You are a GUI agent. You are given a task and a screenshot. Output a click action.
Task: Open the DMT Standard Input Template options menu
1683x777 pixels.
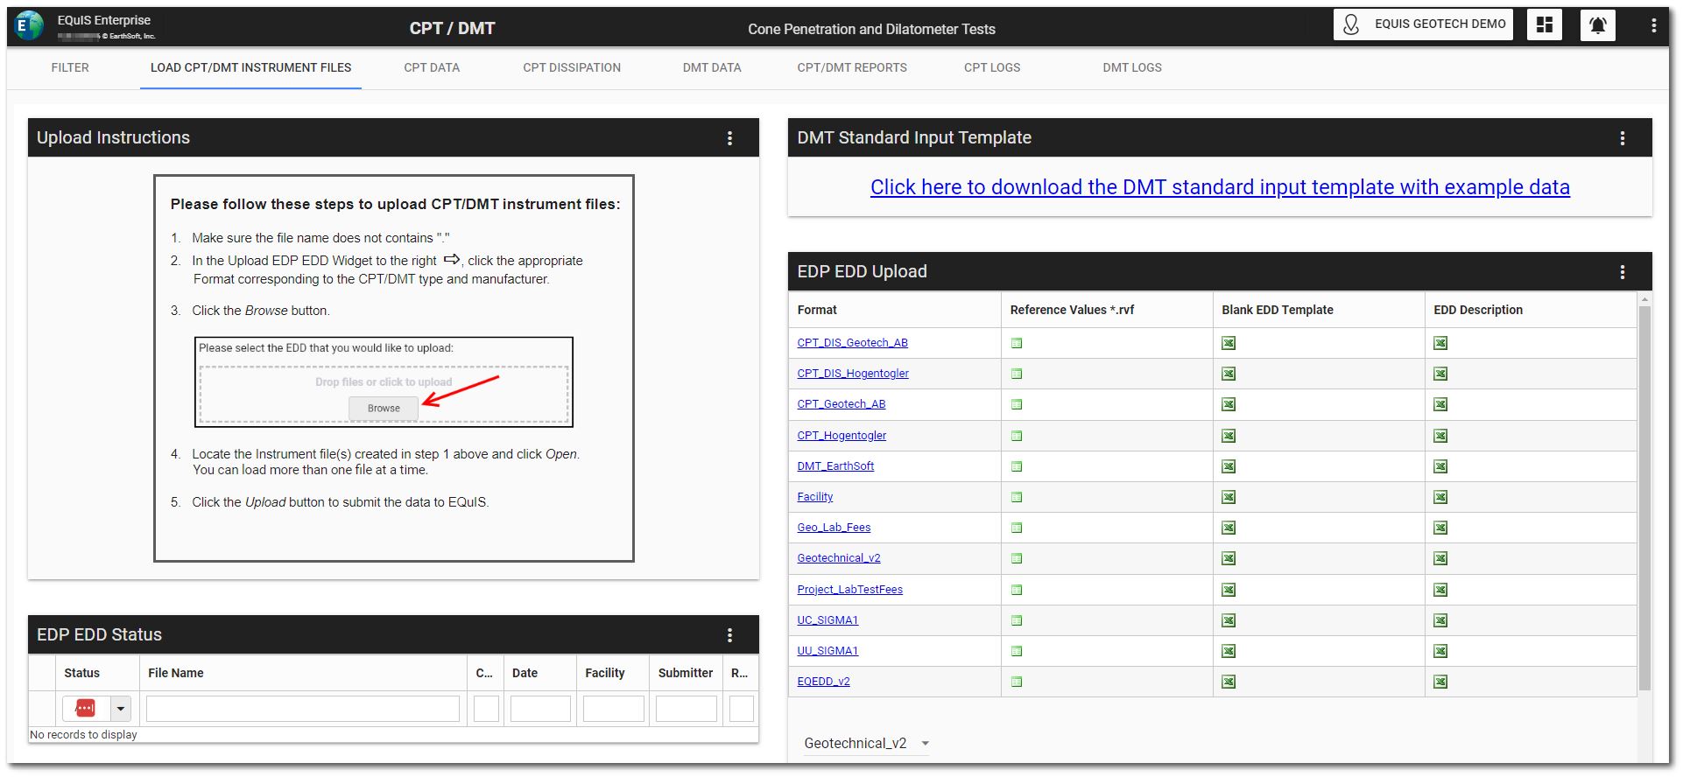[x=1622, y=138]
